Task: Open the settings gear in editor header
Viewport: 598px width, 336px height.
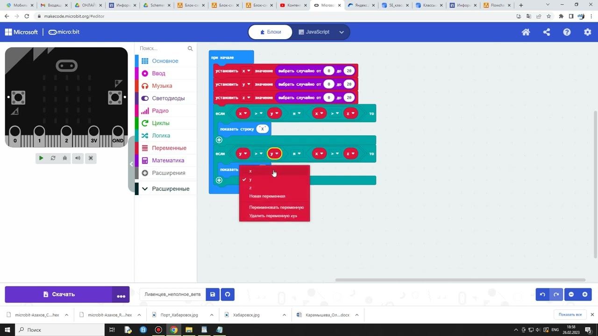Action: tap(588, 32)
